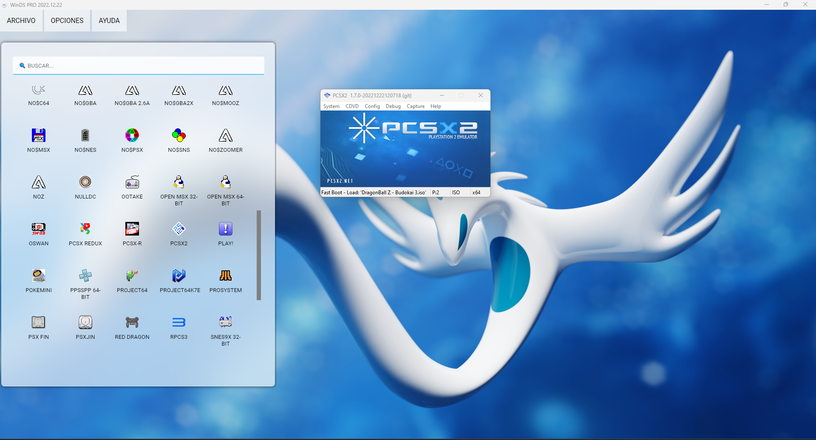The height and width of the screenshot is (440, 816).
Task: Click the ISO status bar entry
Action: click(x=456, y=193)
